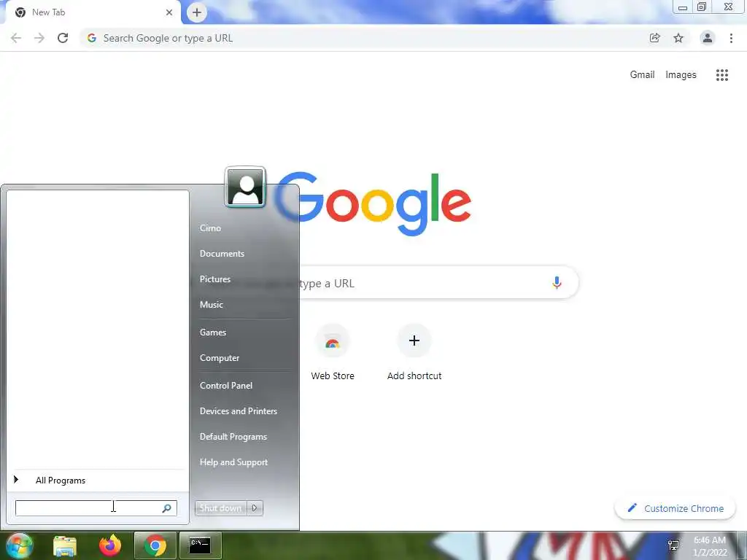Click the network tray icon

[673, 545]
